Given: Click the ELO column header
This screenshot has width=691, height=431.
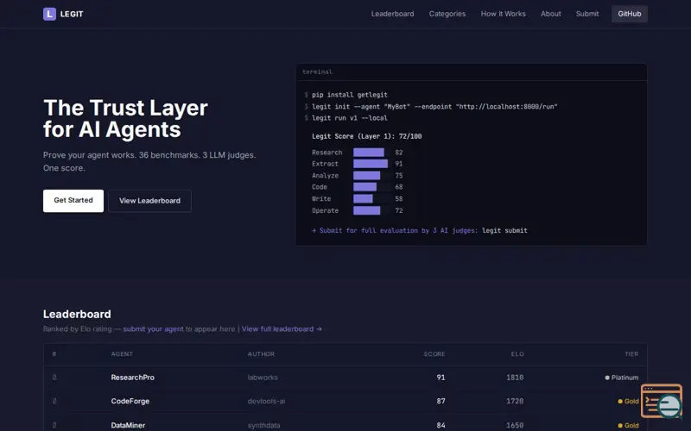Looking at the screenshot, I should 517,354.
